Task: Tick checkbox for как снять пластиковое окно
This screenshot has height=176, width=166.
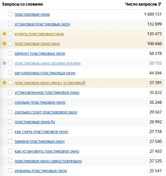Action: (x=10, y=132)
